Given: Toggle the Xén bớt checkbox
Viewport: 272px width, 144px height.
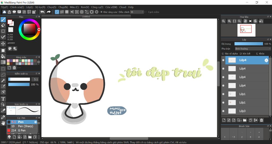Looking at the screenshot, I should coord(245,54).
